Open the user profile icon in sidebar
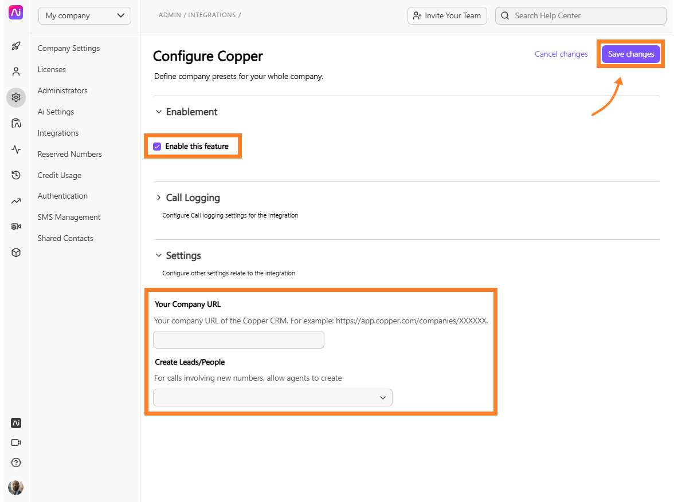Viewport: 674px width, 502px height. [x=16, y=72]
